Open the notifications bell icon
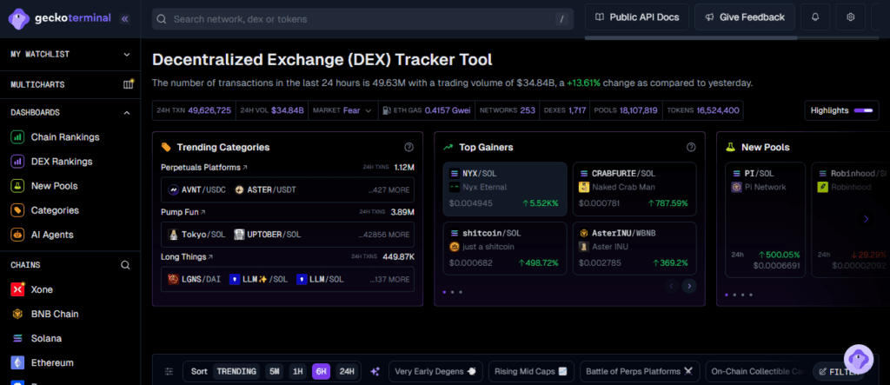This screenshot has height=385, width=890. pos(814,17)
